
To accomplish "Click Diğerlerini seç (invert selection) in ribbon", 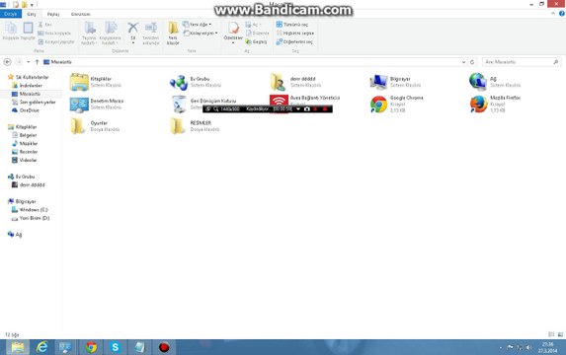I will point(294,41).
